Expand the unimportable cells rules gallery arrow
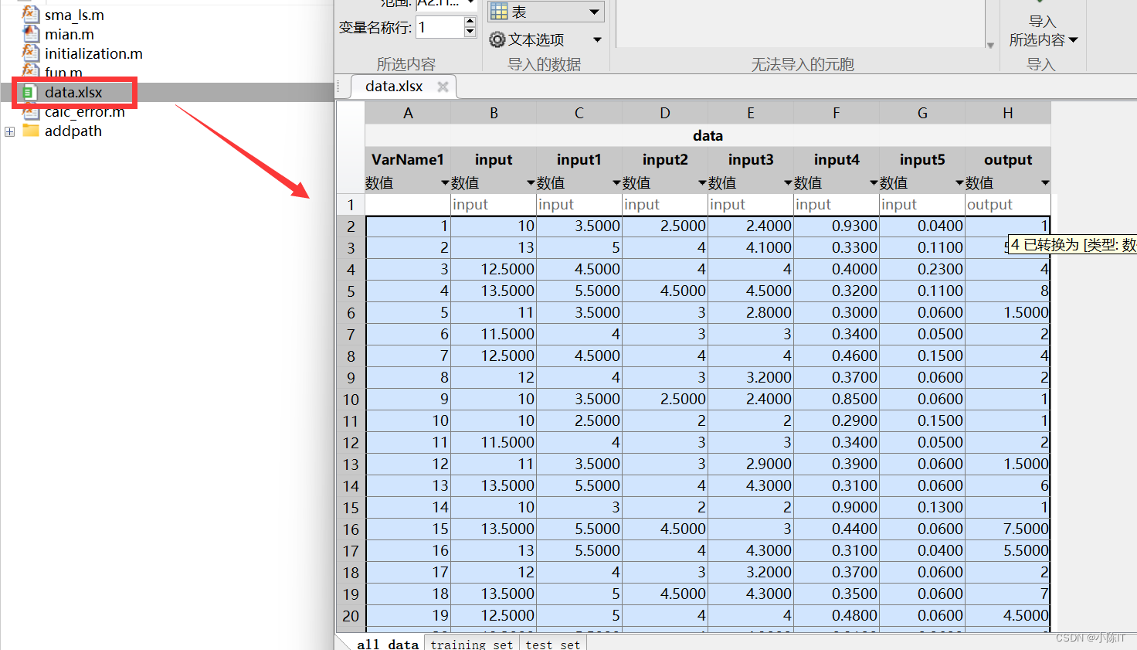Image resolution: width=1137 pixels, height=650 pixels. (990, 45)
